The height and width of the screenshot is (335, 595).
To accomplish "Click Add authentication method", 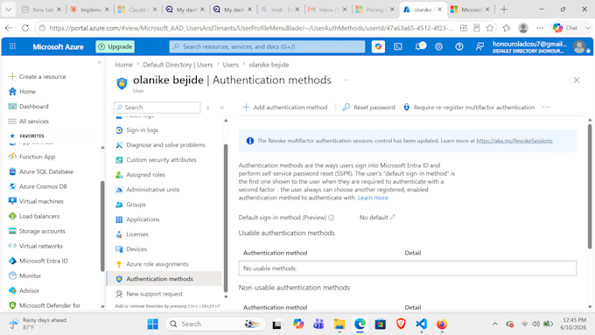I will [285, 108].
